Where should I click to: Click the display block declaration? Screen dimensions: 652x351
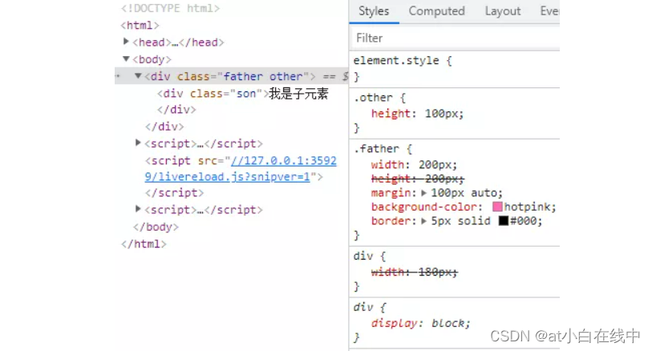pos(421,323)
